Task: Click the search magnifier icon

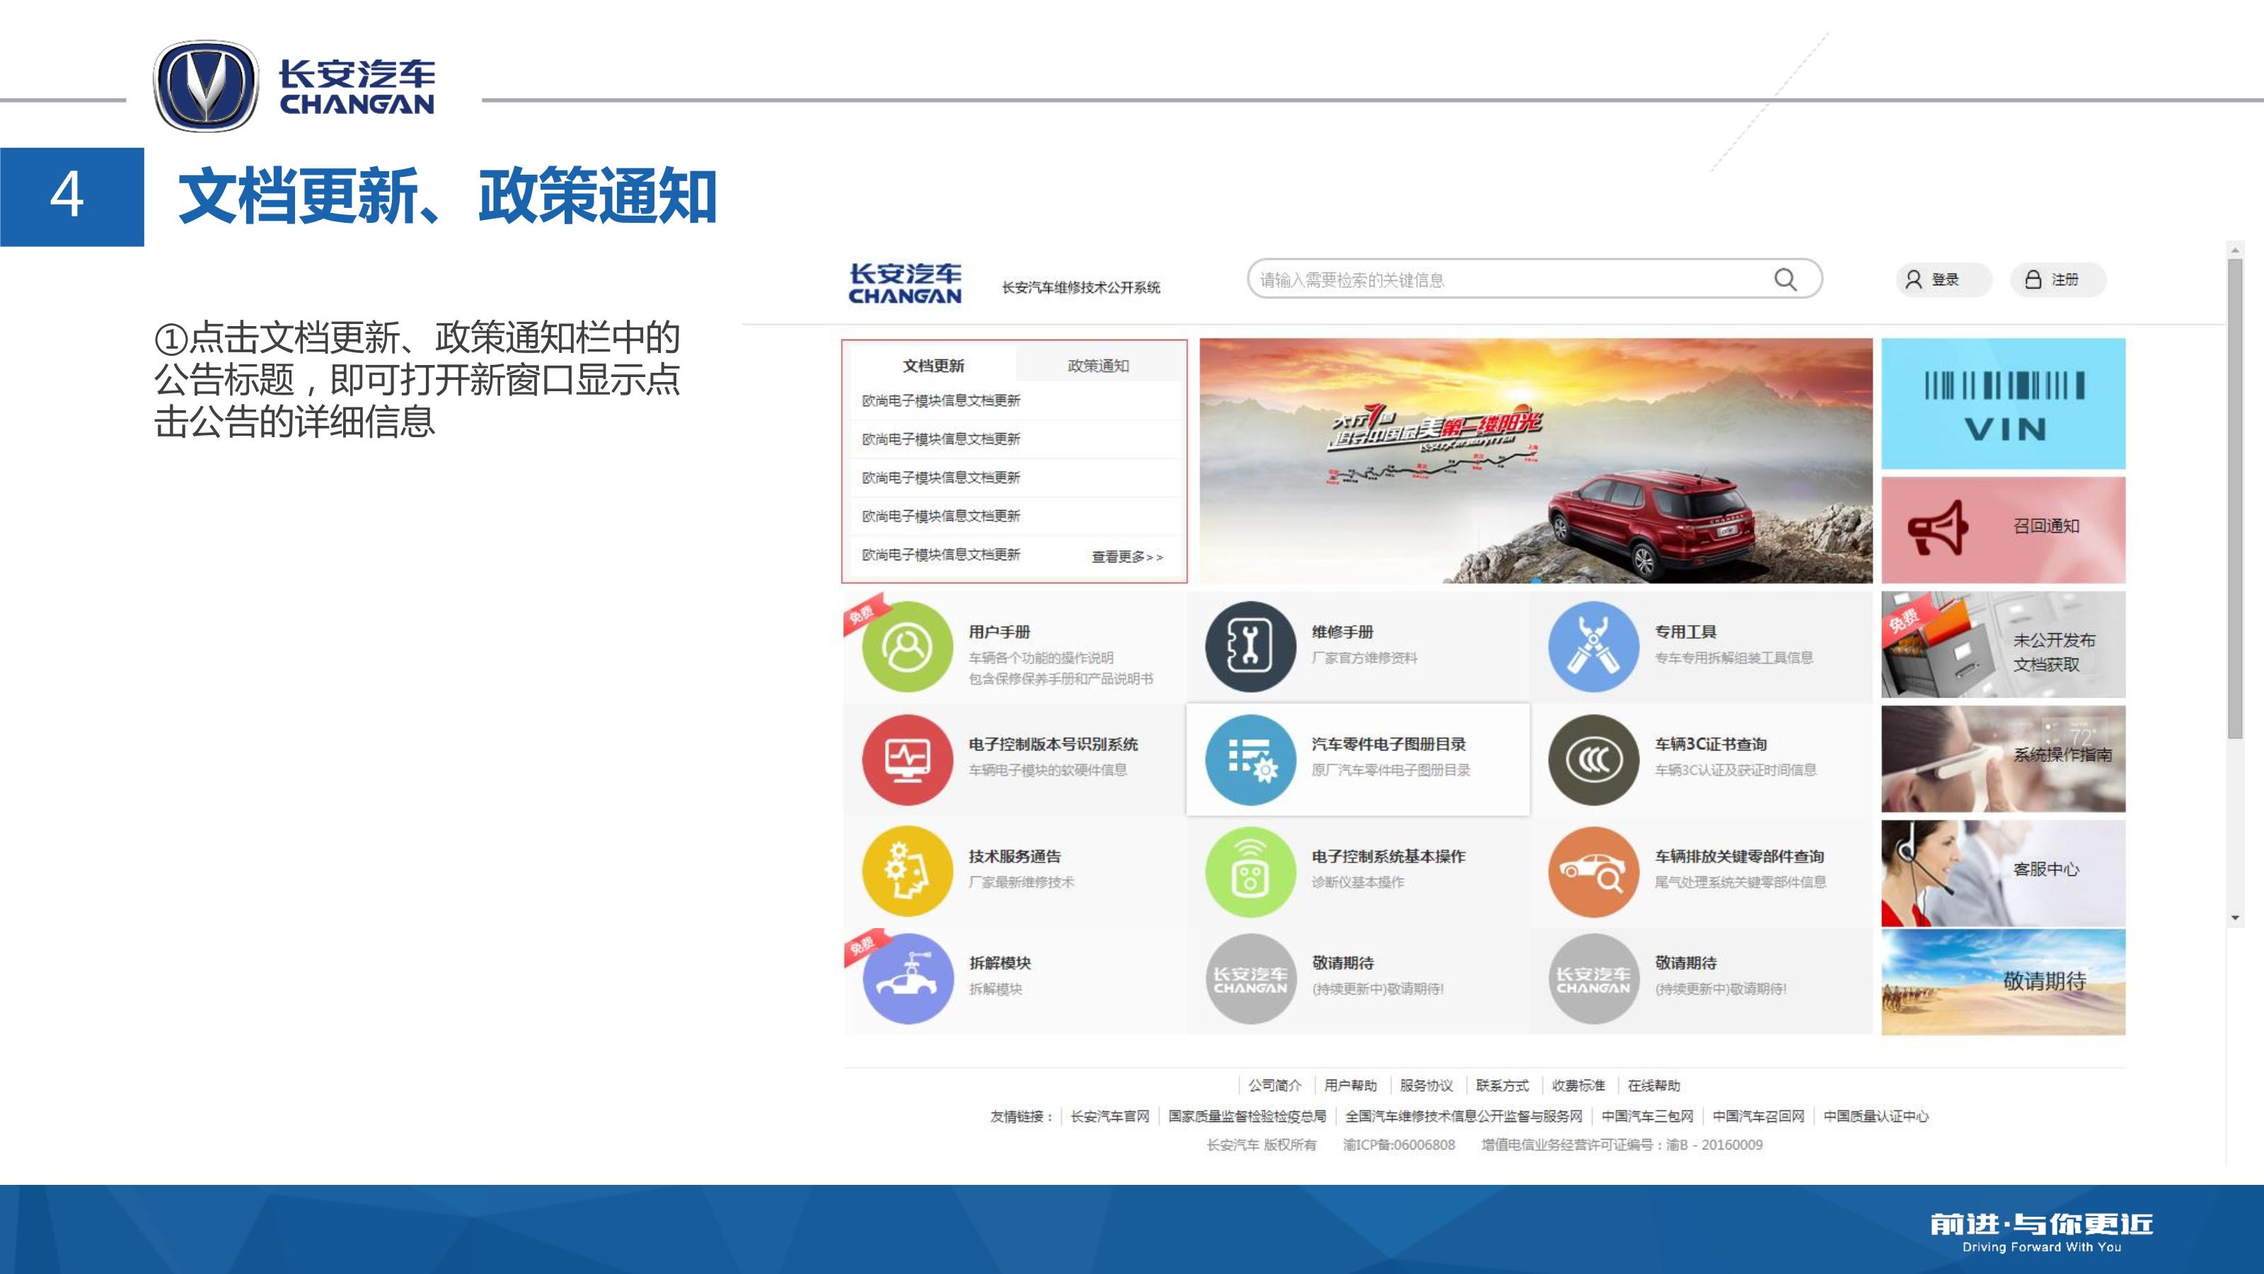Action: click(x=1785, y=279)
